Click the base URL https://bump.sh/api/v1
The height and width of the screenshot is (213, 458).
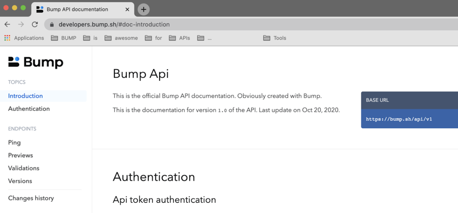tap(399, 119)
